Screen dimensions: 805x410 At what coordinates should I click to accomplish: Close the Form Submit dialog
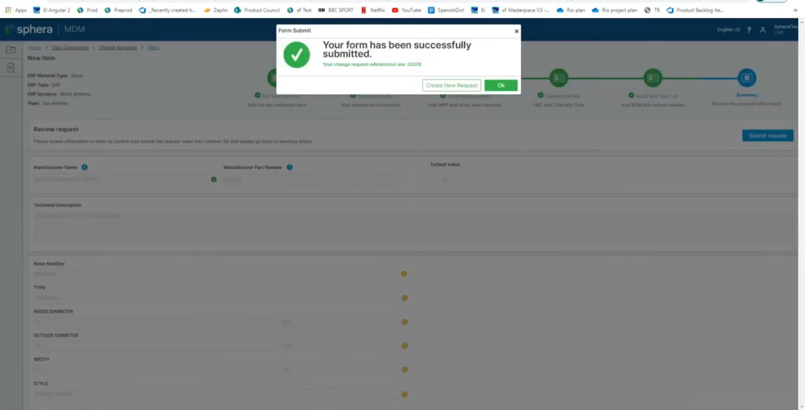click(516, 31)
